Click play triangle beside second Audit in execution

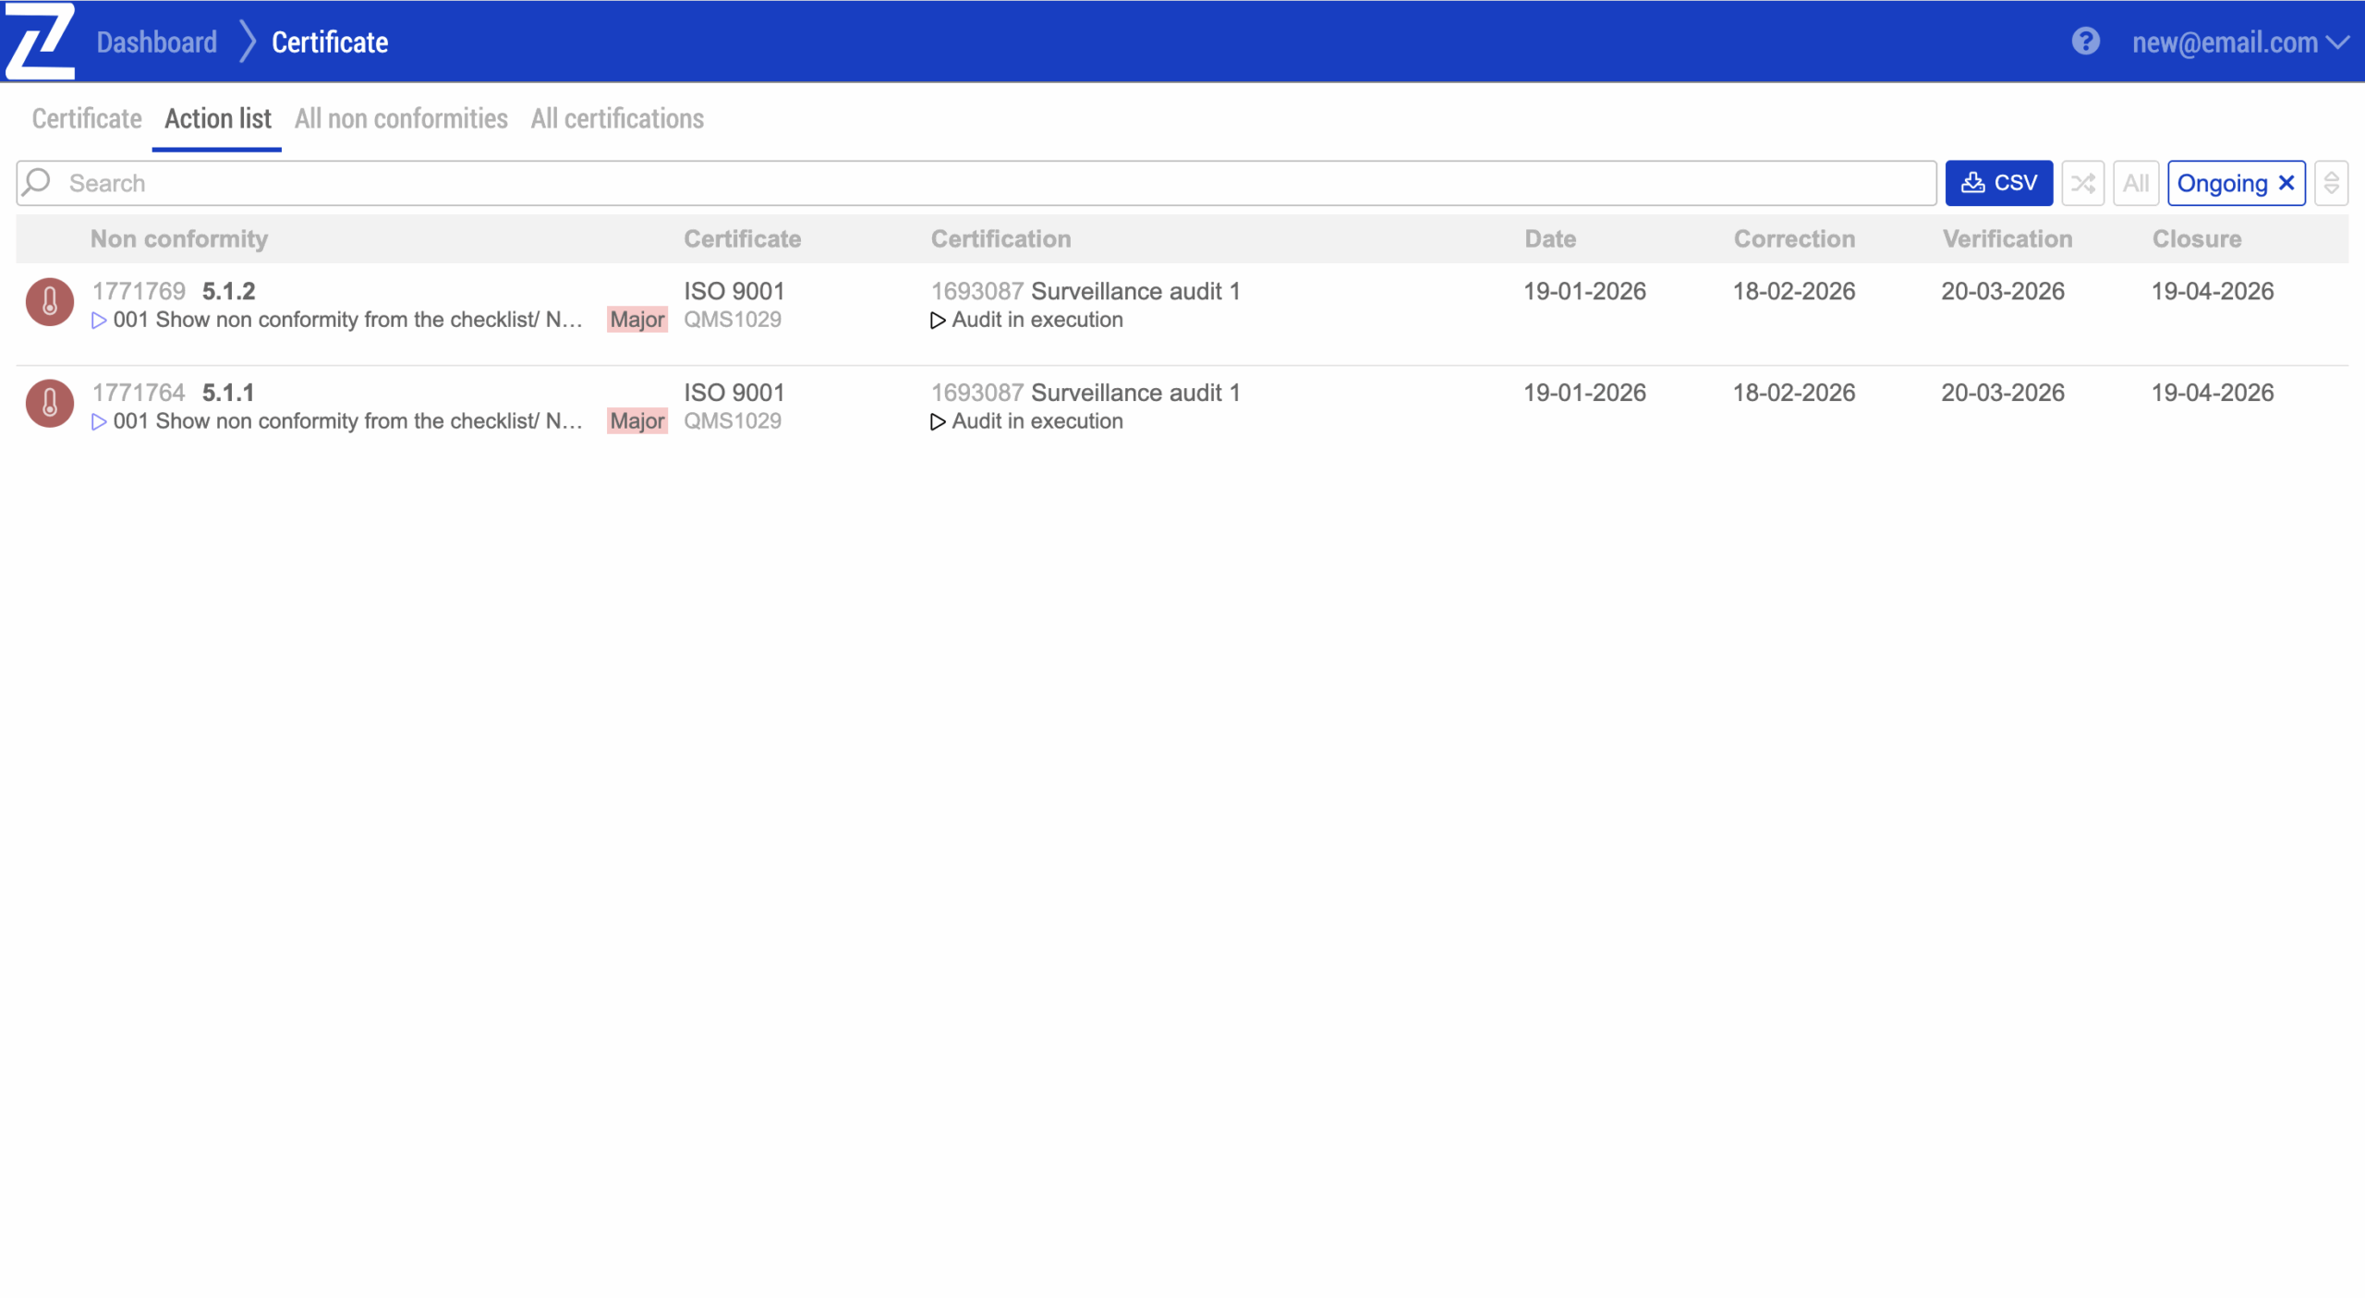937,422
